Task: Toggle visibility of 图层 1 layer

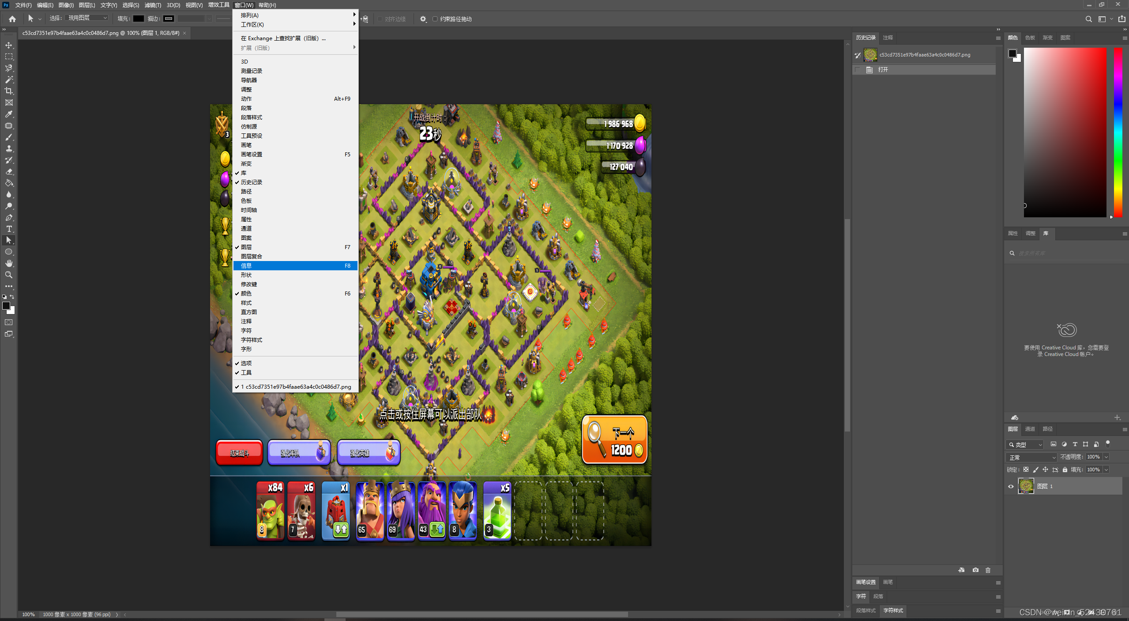Action: click(1011, 486)
